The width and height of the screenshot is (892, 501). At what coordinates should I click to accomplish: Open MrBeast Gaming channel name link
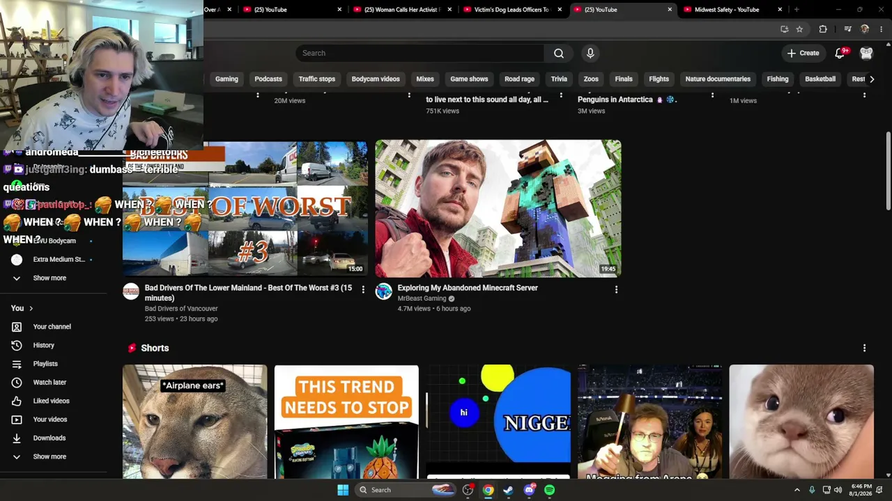click(422, 299)
